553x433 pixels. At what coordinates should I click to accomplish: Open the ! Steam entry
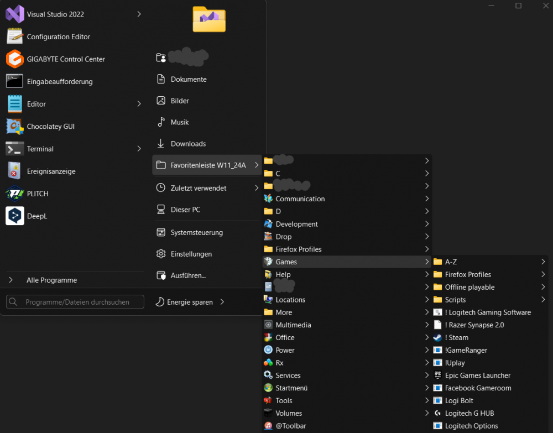(458, 337)
